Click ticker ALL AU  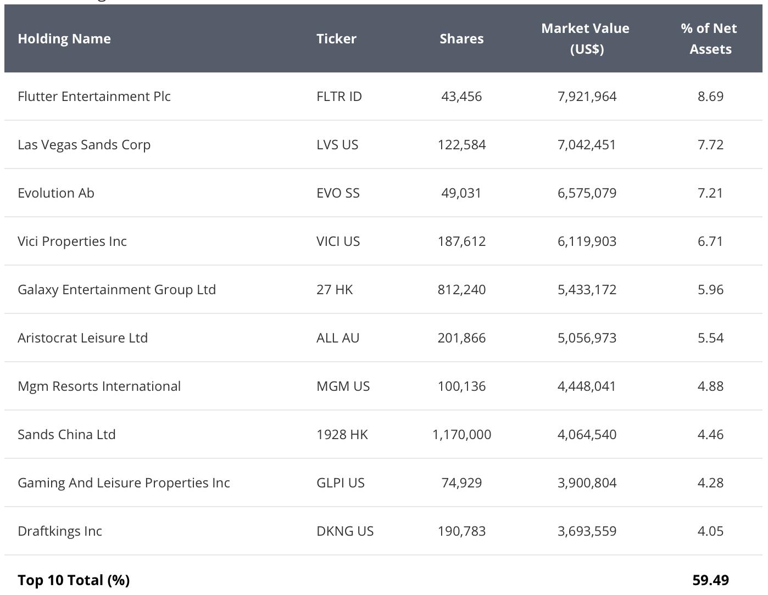coord(338,338)
